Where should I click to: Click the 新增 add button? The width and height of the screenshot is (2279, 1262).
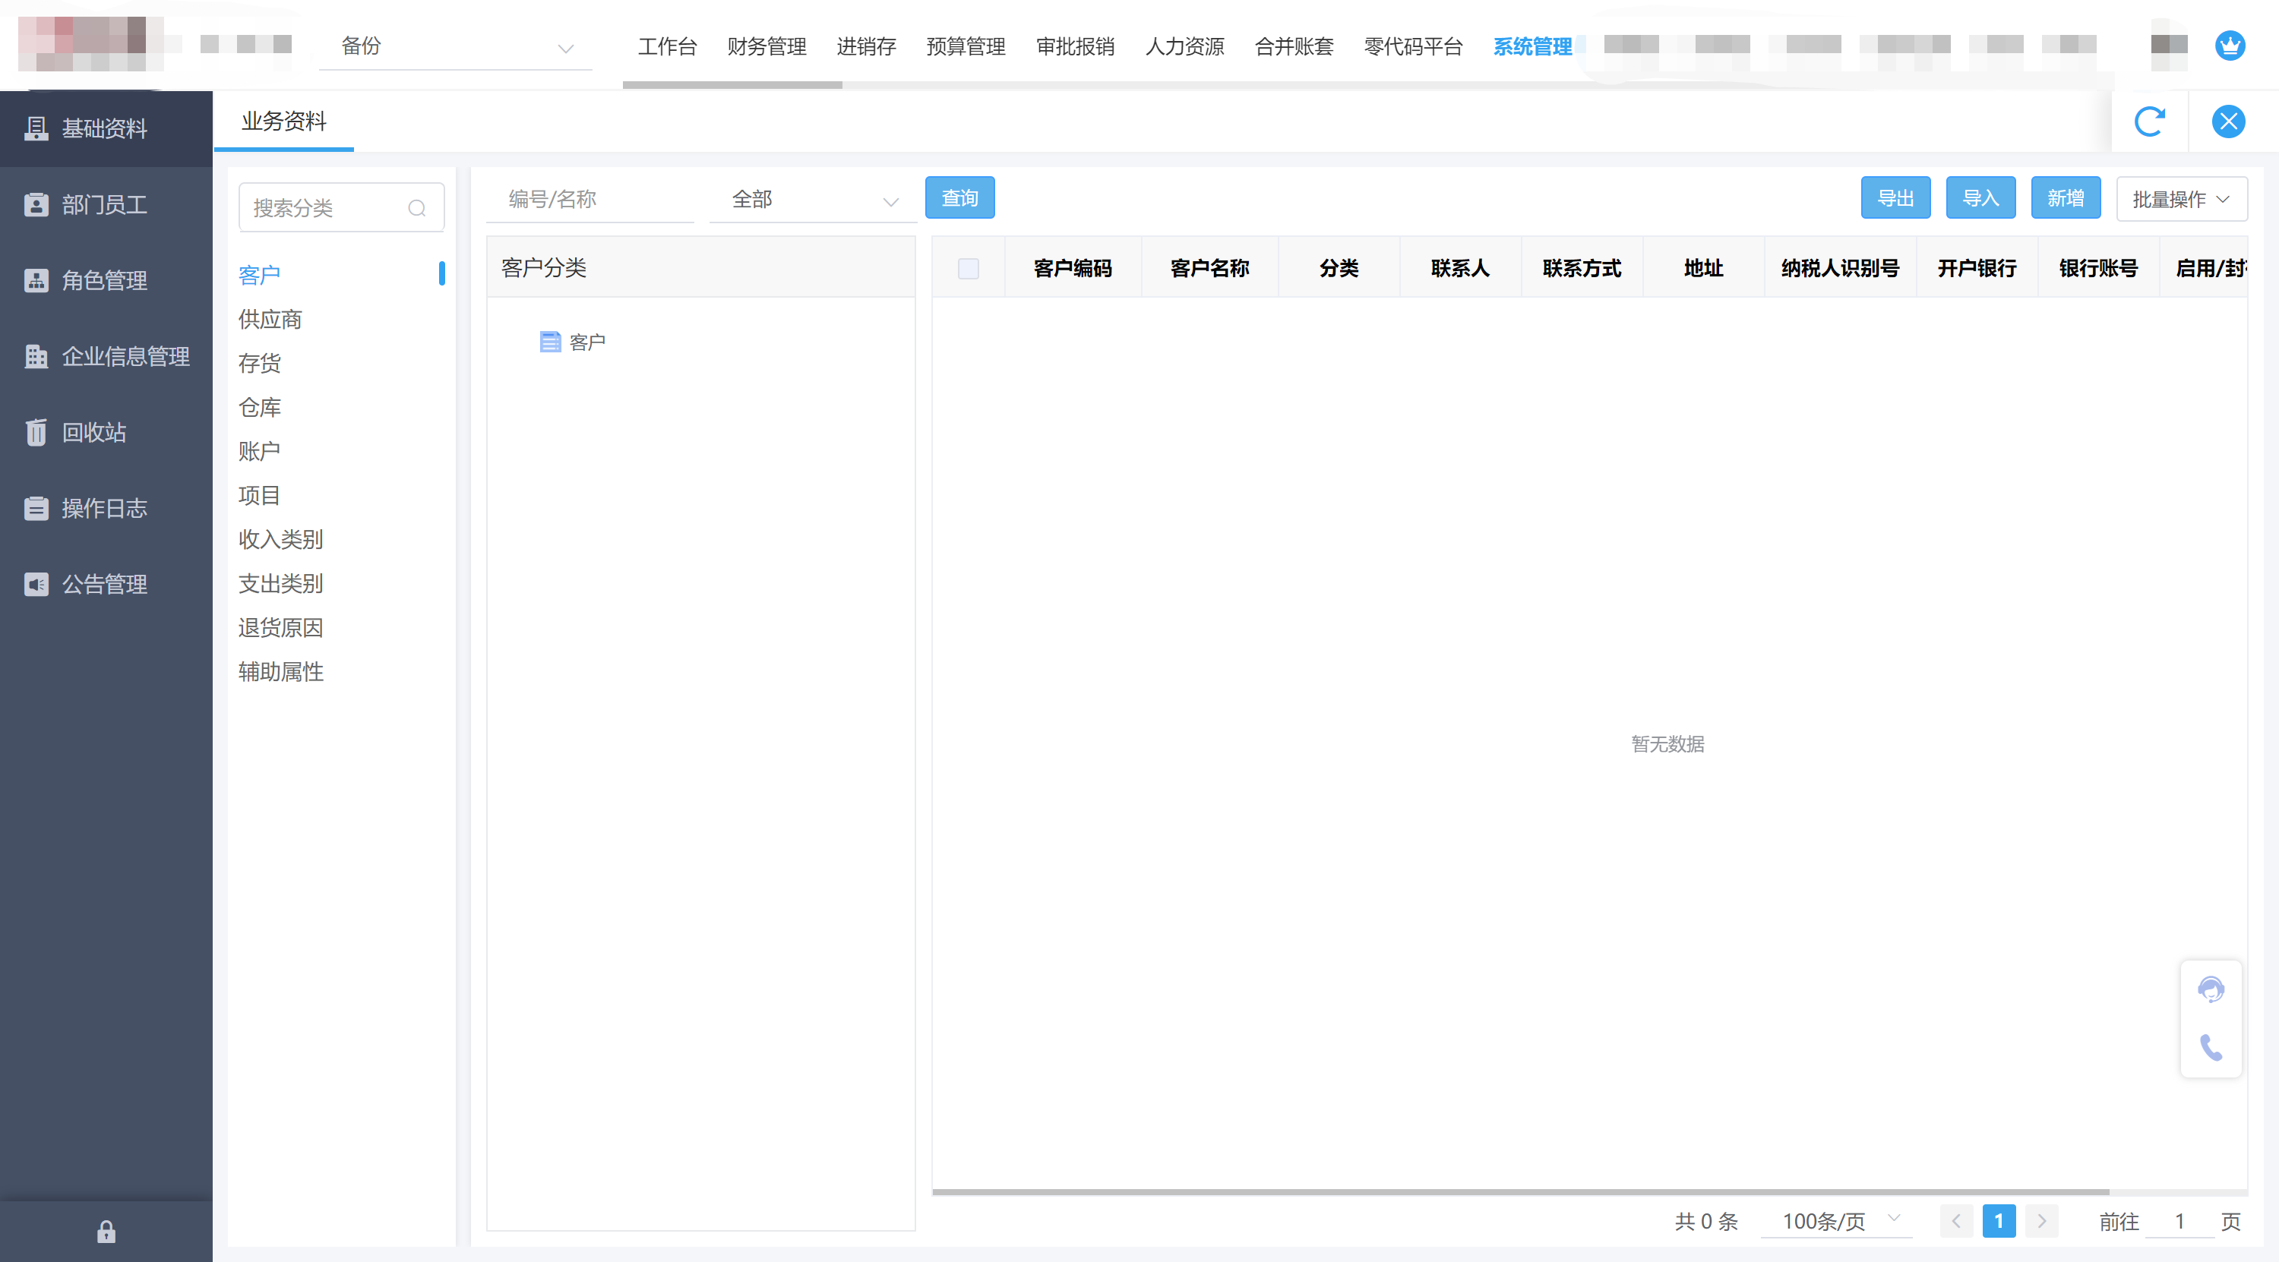(2066, 198)
